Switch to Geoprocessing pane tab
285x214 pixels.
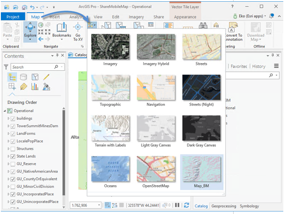point(223,206)
